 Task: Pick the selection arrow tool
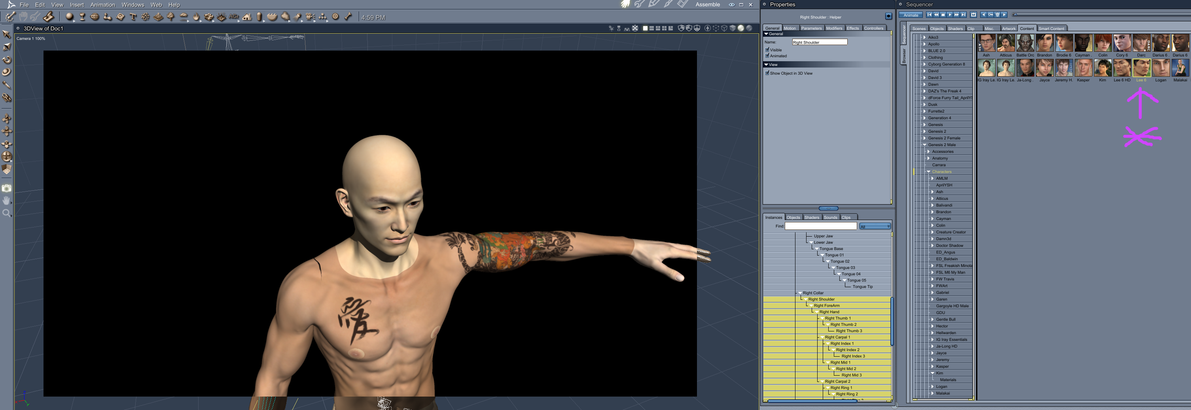pyautogui.click(x=7, y=34)
